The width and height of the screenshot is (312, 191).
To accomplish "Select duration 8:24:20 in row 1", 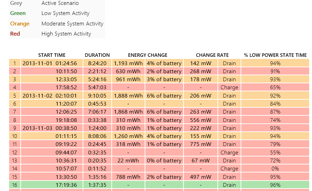I will (x=97, y=63).
